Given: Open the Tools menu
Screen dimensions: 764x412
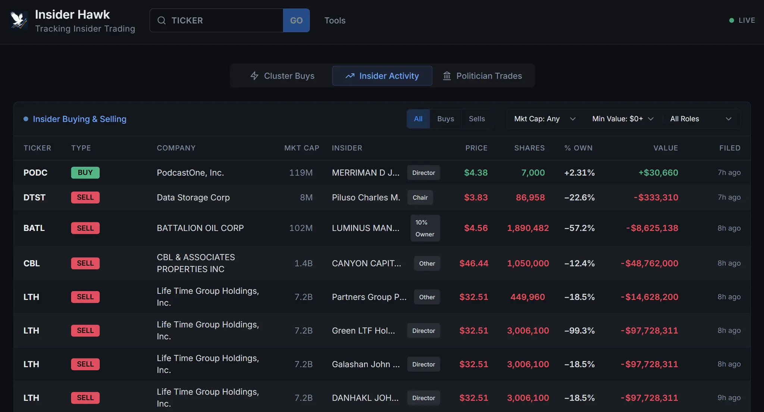Looking at the screenshot, I should [335, 20].
